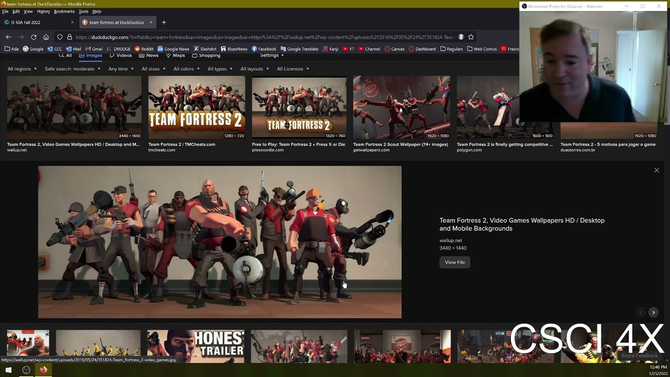Open the Google Translate bookmark
This screenshot has height=377, width=670.
click(x=299, y=49)
